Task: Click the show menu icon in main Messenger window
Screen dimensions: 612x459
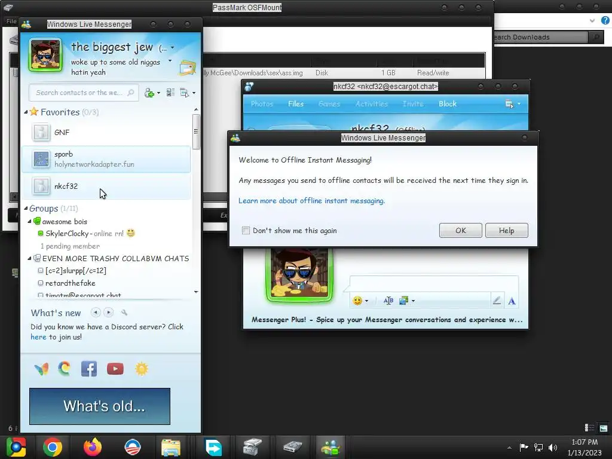Action: click(184, 93)
